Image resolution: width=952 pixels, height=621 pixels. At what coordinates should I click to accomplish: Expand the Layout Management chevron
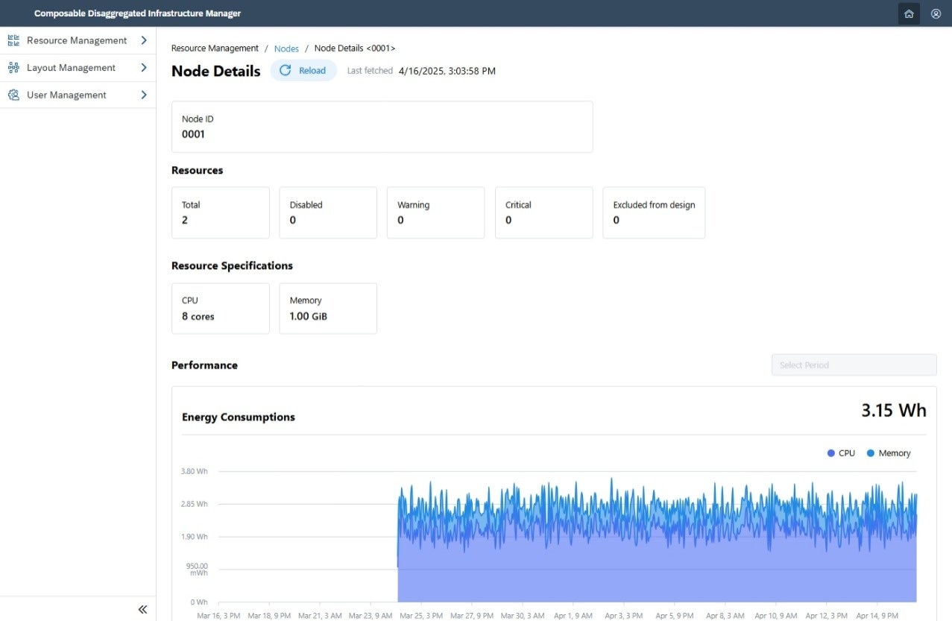pyautogui.click(x=144, y=68)
